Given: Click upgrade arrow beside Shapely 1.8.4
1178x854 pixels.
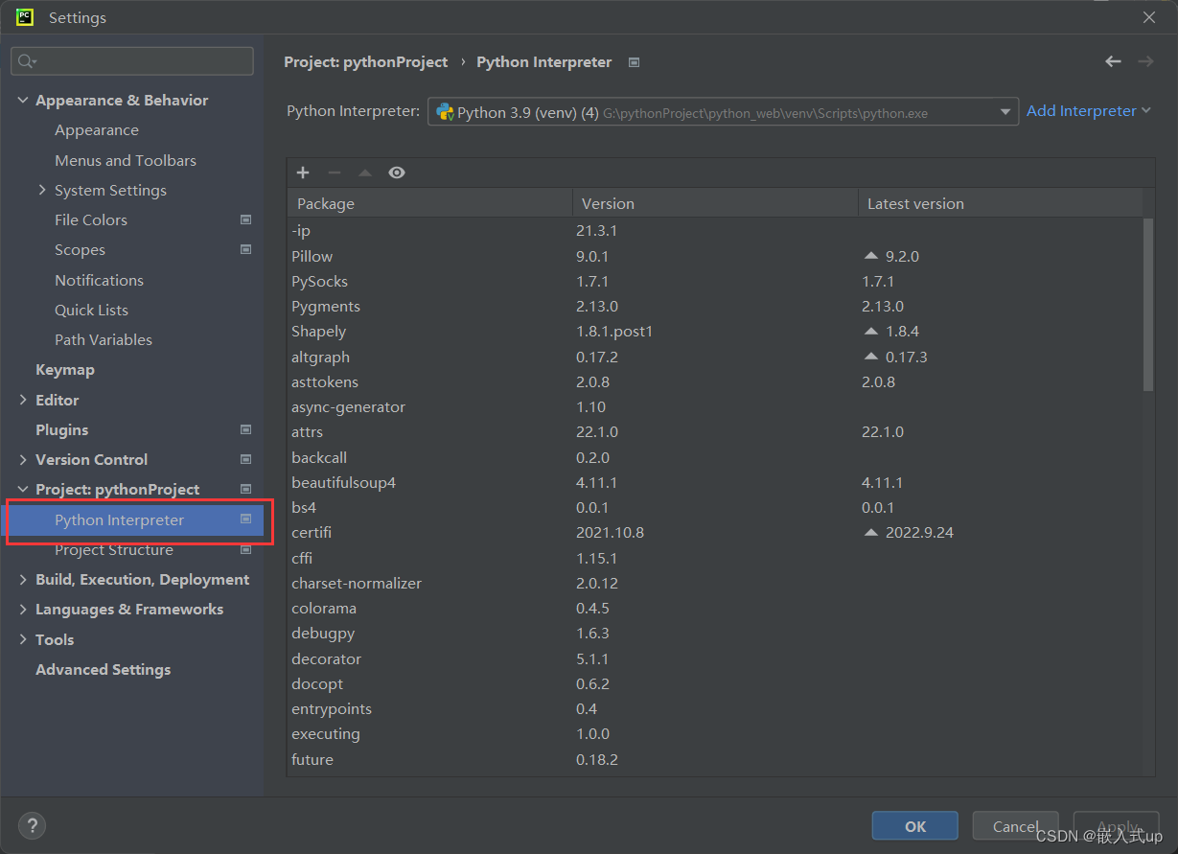Looking at the screenshot, I should point(870,331).
